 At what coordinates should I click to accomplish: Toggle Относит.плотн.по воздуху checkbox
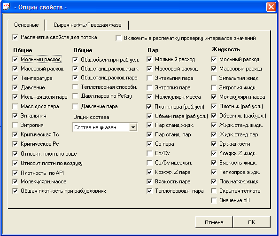pos(15,163)
